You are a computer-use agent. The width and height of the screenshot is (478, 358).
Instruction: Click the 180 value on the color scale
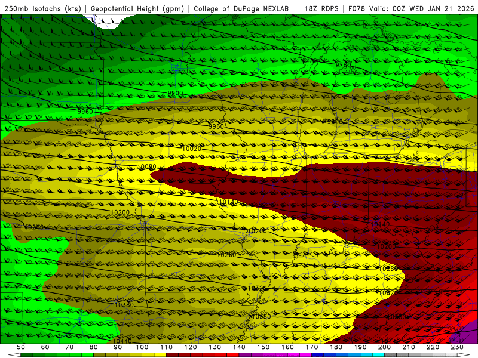point(336,347)
